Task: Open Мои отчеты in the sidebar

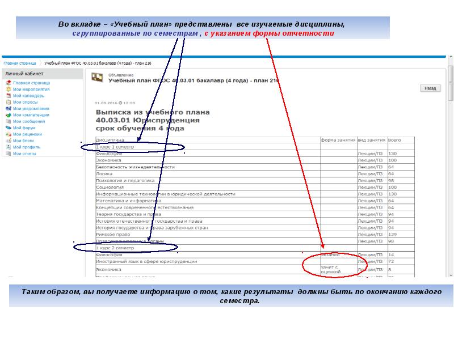Action: 24,154
